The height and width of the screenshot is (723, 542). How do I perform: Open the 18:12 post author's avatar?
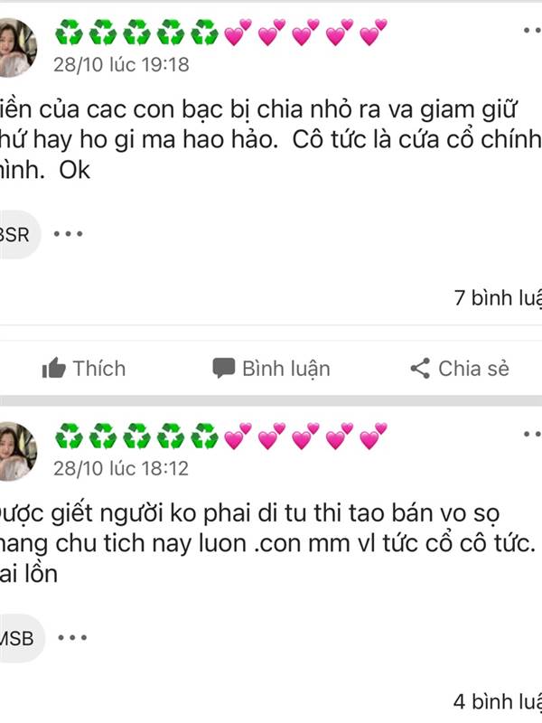coord(15,451)
